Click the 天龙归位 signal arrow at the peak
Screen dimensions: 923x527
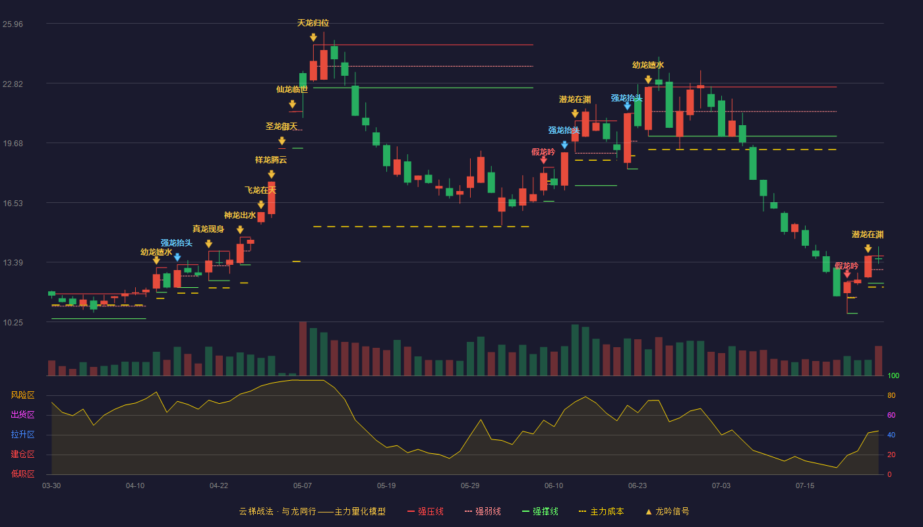coord(313,38)
